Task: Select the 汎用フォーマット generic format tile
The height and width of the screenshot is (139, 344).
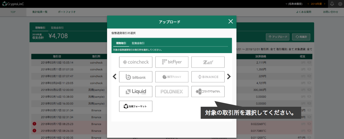Action: 136,106
